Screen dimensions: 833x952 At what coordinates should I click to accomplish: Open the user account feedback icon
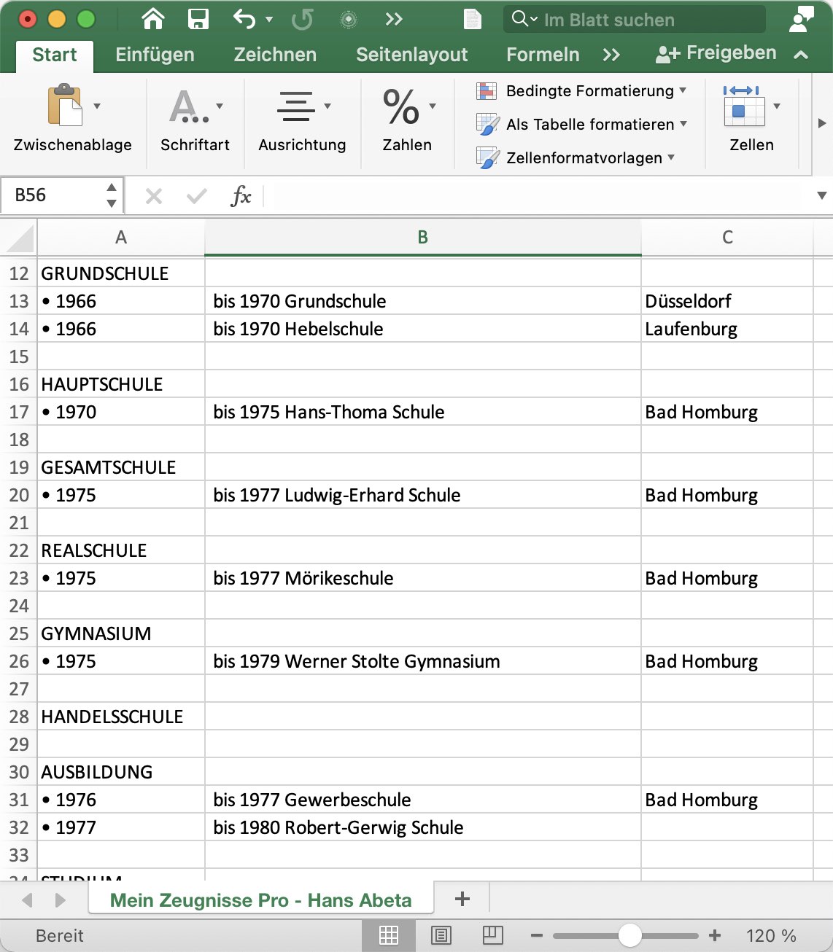coord(802,19)
